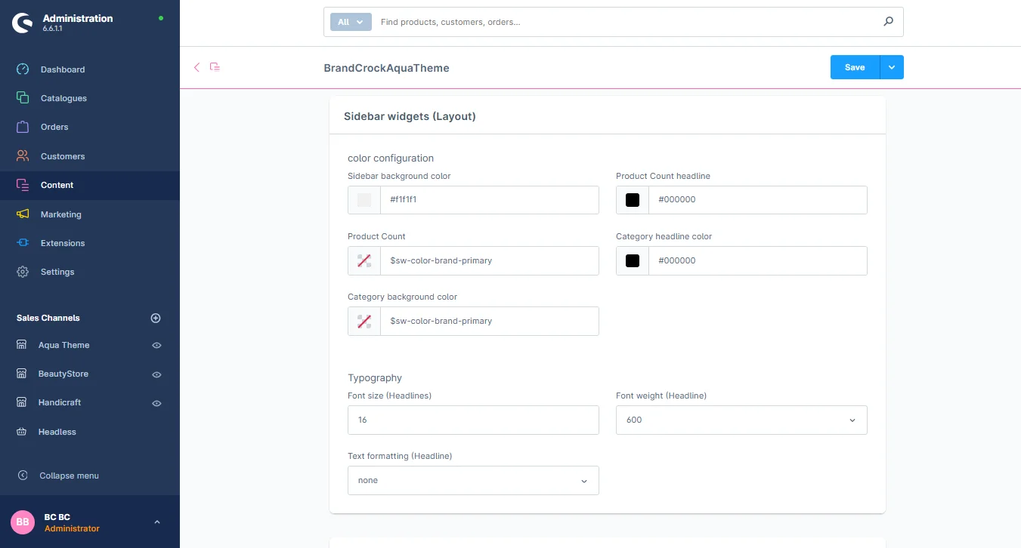
Task: Toggle visibility eye for Handicraft
Action: [156, 403]
